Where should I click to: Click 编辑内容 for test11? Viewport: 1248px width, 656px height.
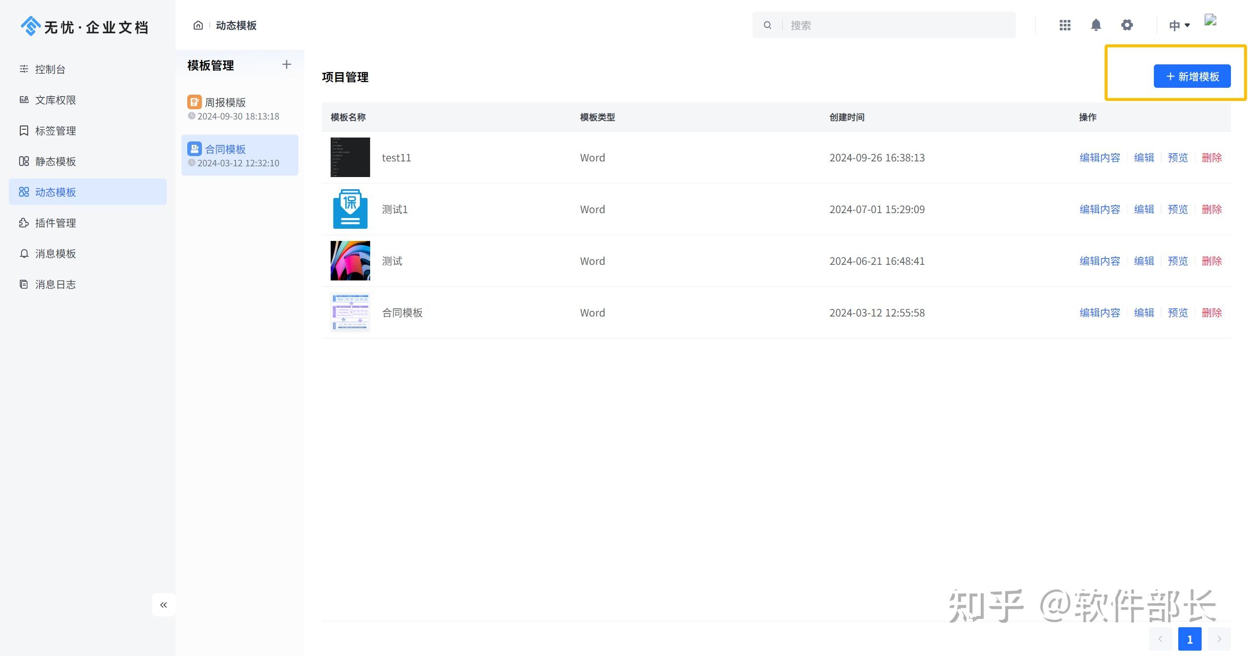[1099, 158]
